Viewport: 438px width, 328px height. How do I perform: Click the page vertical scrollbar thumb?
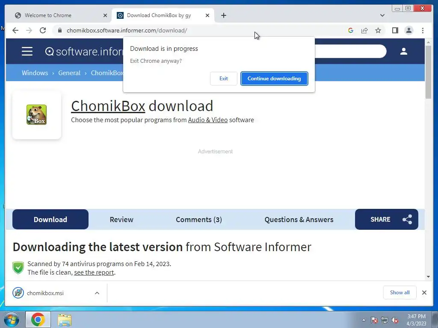point(429,72)
